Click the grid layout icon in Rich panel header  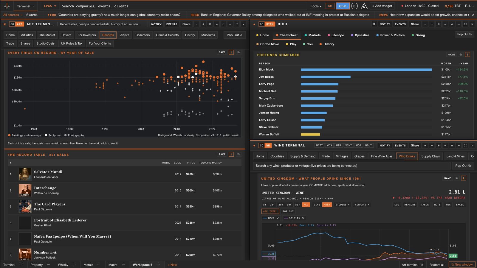pyautogui.click(x=438, y=24)
